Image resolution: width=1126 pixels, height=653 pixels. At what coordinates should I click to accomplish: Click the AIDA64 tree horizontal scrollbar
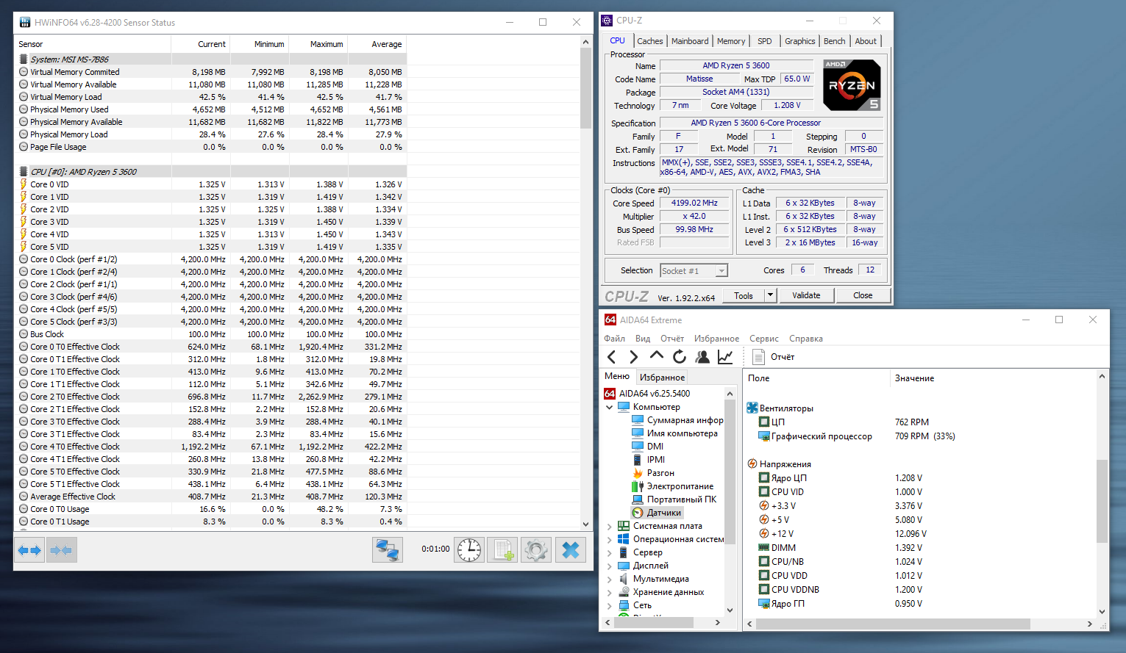tap(661, 623)
